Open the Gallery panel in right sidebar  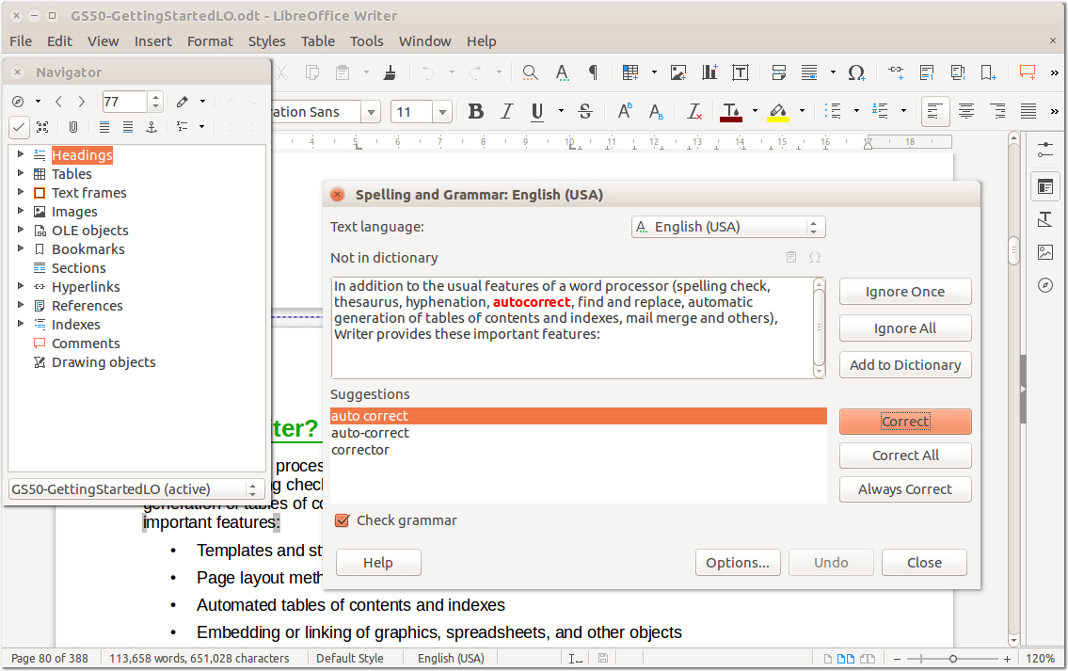click(x=1045, y=252)
